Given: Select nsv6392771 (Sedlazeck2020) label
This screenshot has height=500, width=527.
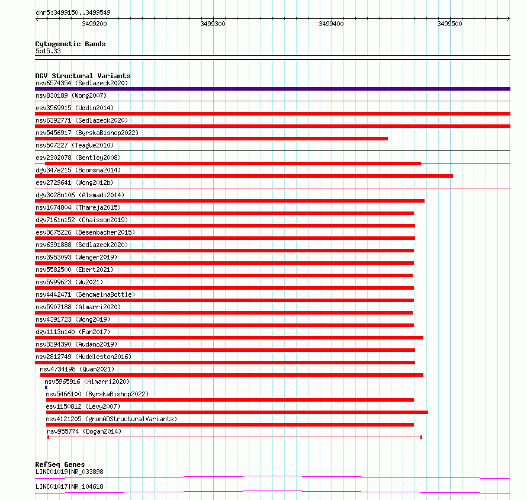Looking at the screenshot, I should (82, 120).
